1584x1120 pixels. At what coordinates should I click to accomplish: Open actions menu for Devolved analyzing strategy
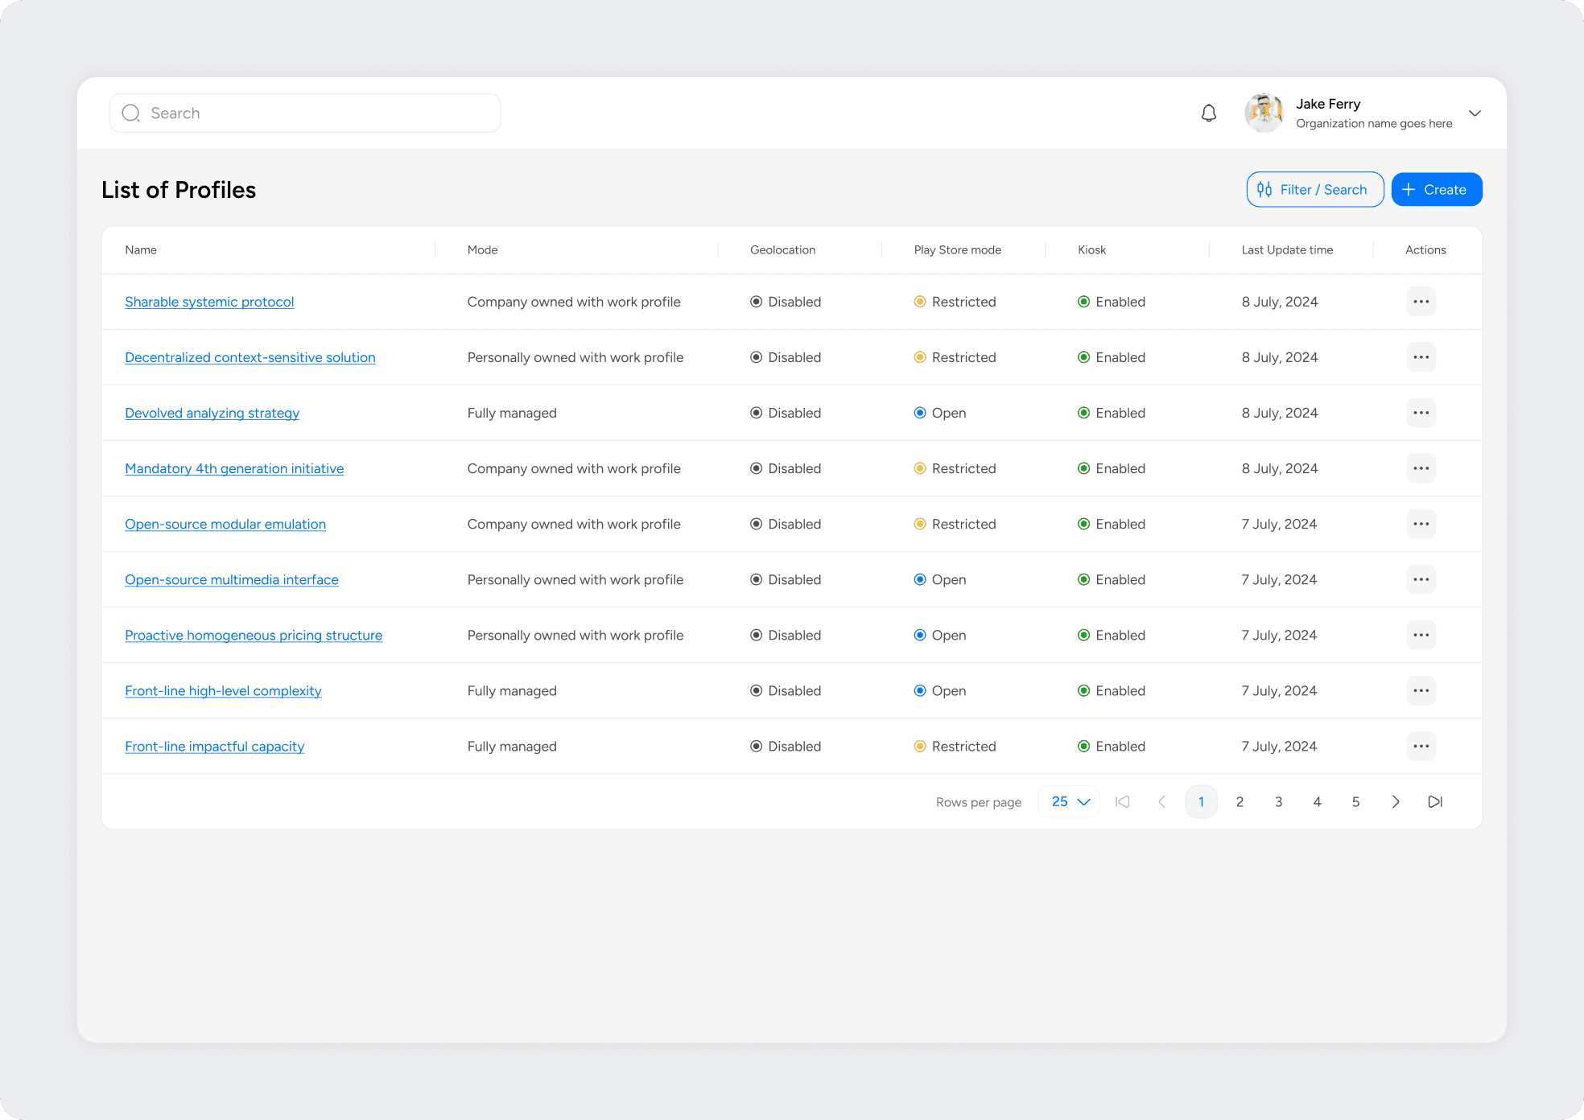[x=1421, y=413]
